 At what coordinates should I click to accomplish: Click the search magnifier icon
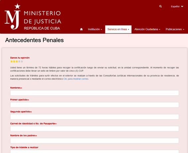pyautogui.click(x=160, y=6)
